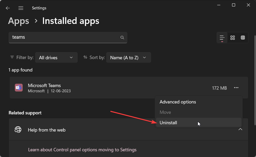Open the three-dot menu for Microsoft Teams
The image size is (256, 157).
(x=236, y=88)
